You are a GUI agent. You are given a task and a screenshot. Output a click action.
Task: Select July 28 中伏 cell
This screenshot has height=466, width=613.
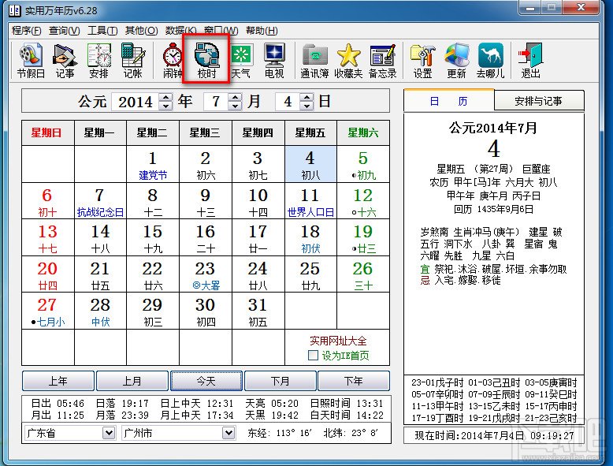pyautogui.click(x=100, y=311)
